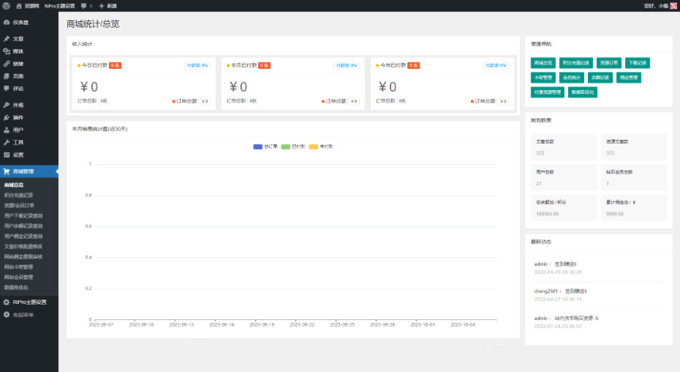
Task: Open 设置 settings in the sidebar
Action: coord(18,154)
